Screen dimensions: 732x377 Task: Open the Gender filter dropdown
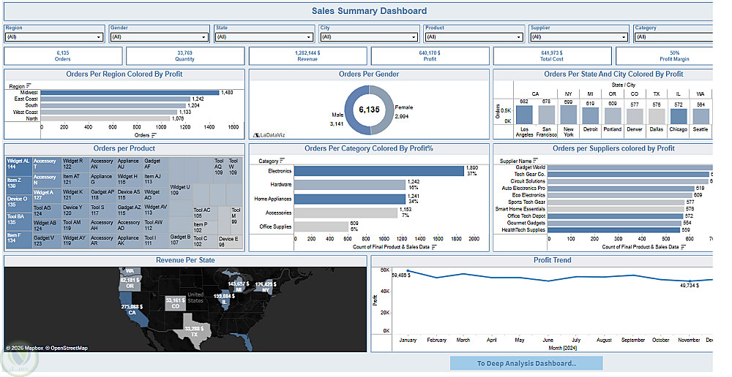point(159,37)
